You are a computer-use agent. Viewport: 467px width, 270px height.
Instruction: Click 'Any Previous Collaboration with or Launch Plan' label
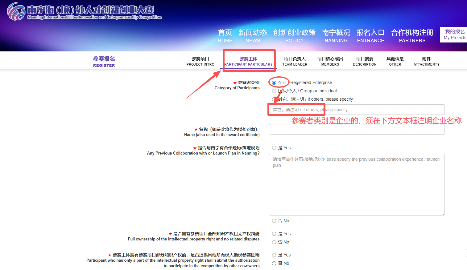click(x=203, y=153)
